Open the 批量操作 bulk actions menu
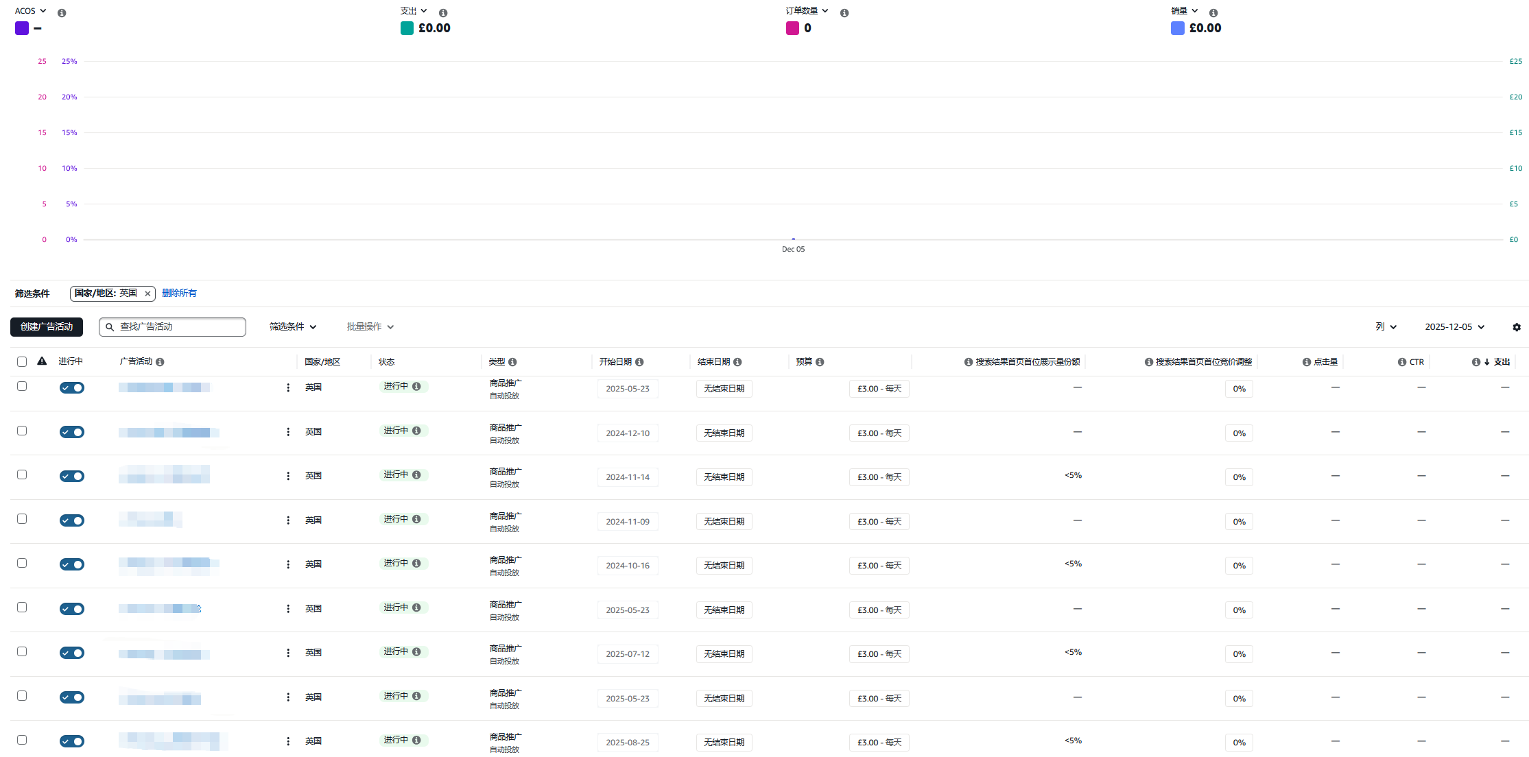1529x757 pixels. click(x=370, y=327)
